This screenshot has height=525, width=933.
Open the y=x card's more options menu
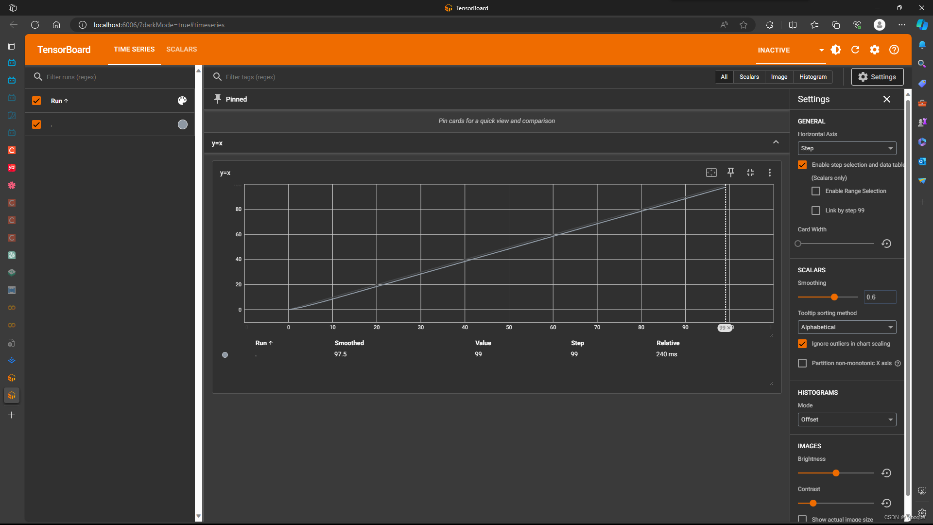(x=769, y=172)
